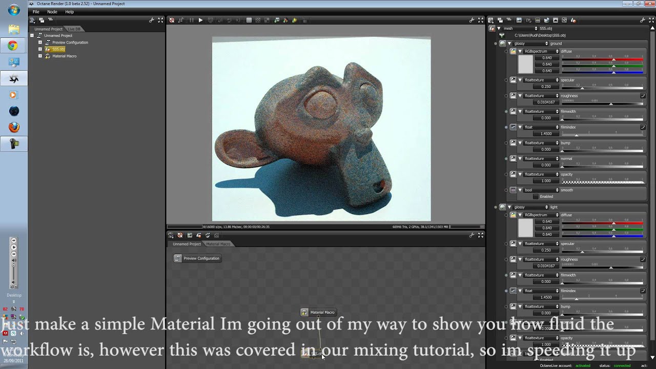Expand the Material Macro tree node
The height and width of the screenshot is (369, 656).
pyautogui.click(x=40, y=56)
